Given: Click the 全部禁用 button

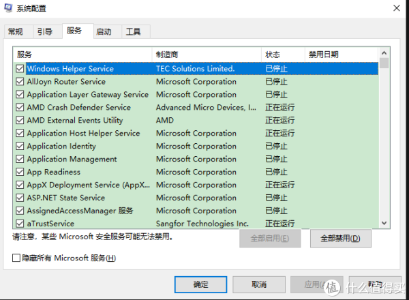Looking at the screenshot, I should (339, 239).
